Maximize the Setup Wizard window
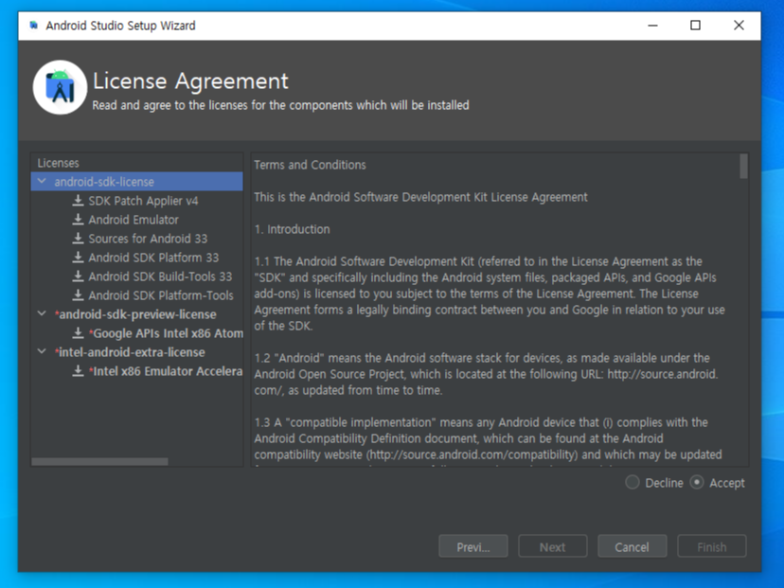The image size is (784, 588). coord(695,26)
